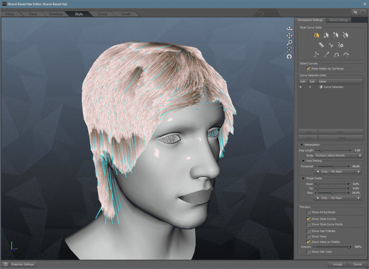369x269 pixels.
Task: Activate the curl tool in the bottom row
Action: coord(336,55)
